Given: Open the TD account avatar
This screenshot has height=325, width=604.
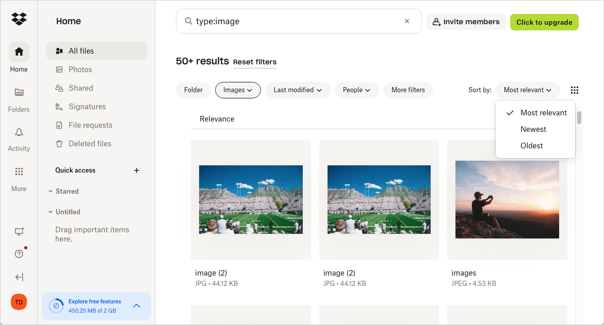Looking at the screenshot, I should click(x=19, y=302).
